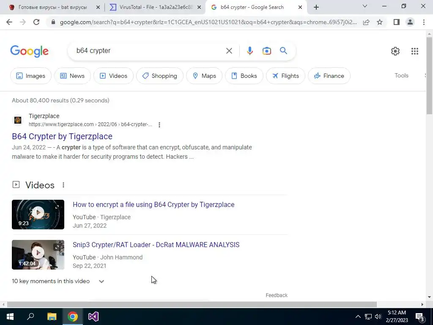
Task: Open the Google apps grid
Action: pos(414,51)
